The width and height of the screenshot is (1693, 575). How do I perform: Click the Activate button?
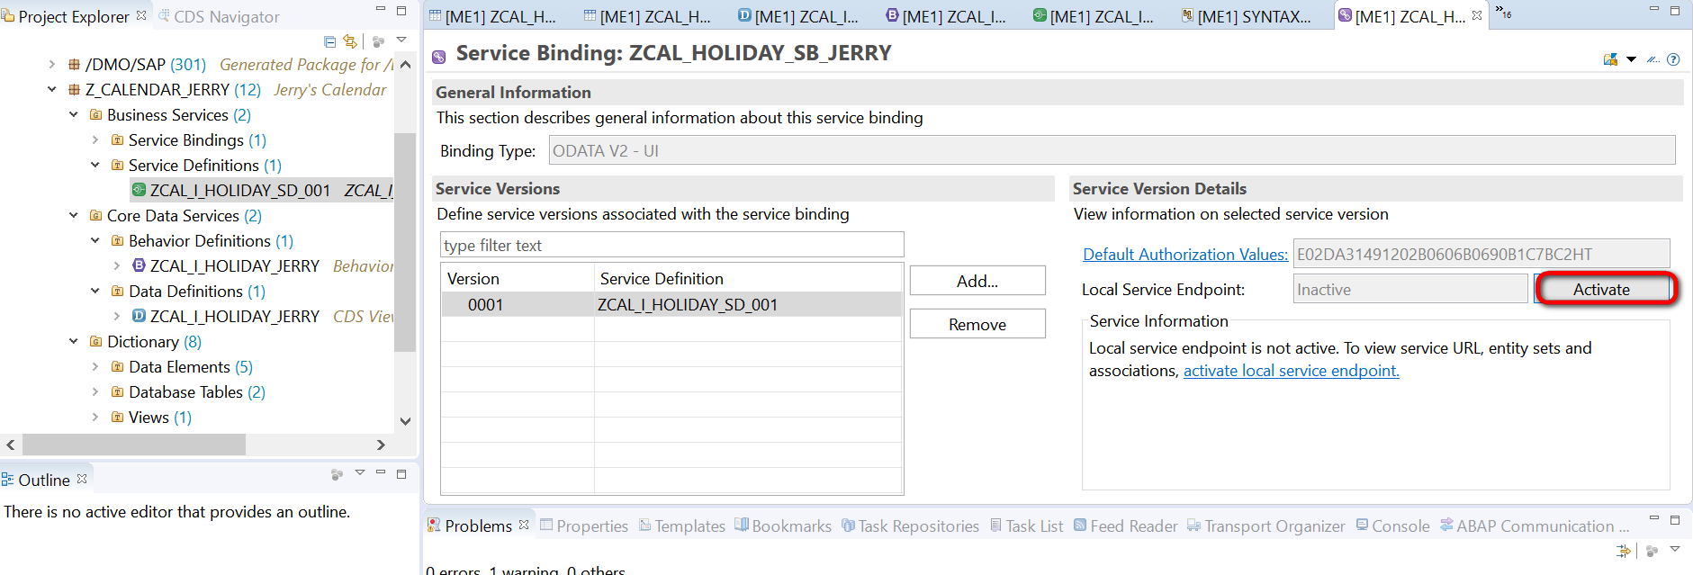[1601, 290]
